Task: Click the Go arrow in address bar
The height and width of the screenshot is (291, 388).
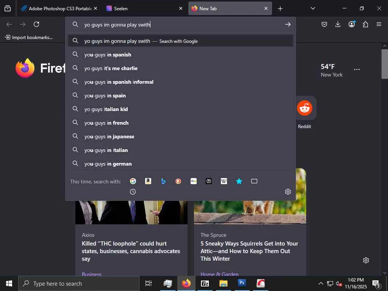Action: click(288, 24)
